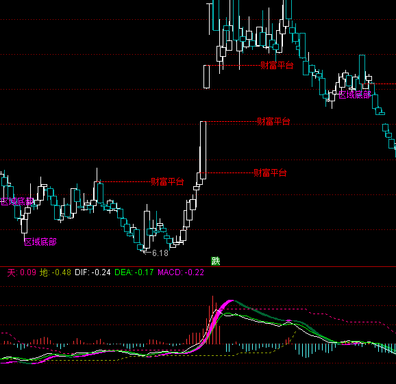Select the 6.18 low price label

point(160,253)
